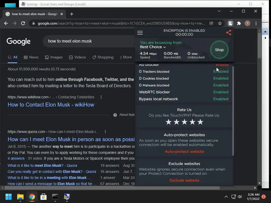
Task: Open the Extensions puzzle menu
Action: 239,23
